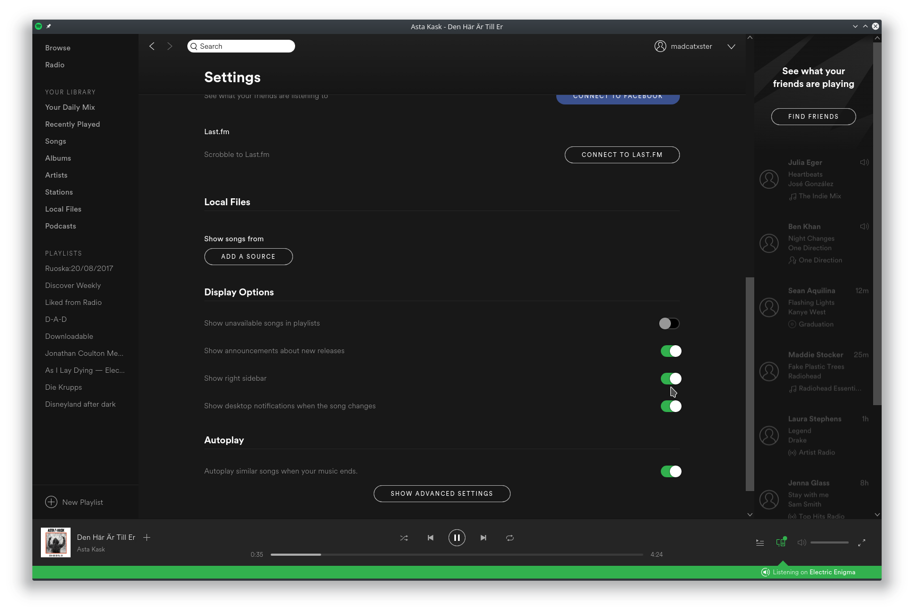The image size is (914, 613).
Task: Open the Ruoska:20/08/2017 playlist
Action: [x=79, y=268]
